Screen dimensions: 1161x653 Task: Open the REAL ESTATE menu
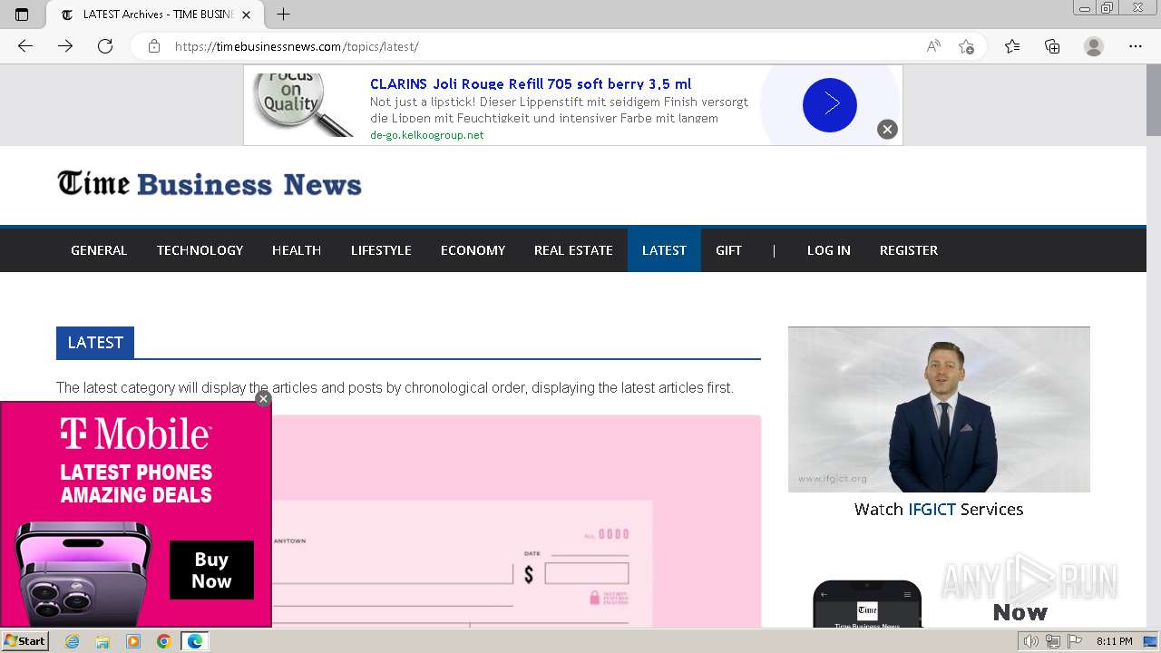click(x=573, y=250)
